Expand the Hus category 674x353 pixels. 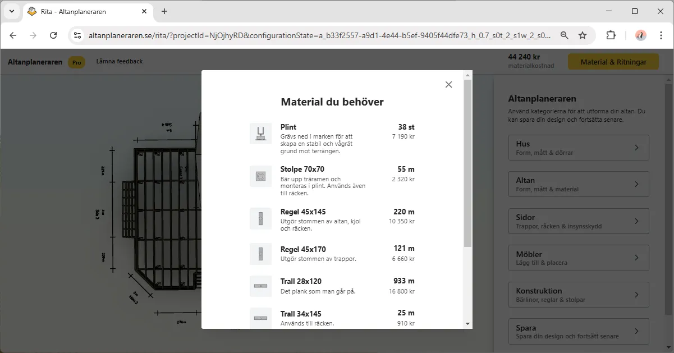coord(578,148)
